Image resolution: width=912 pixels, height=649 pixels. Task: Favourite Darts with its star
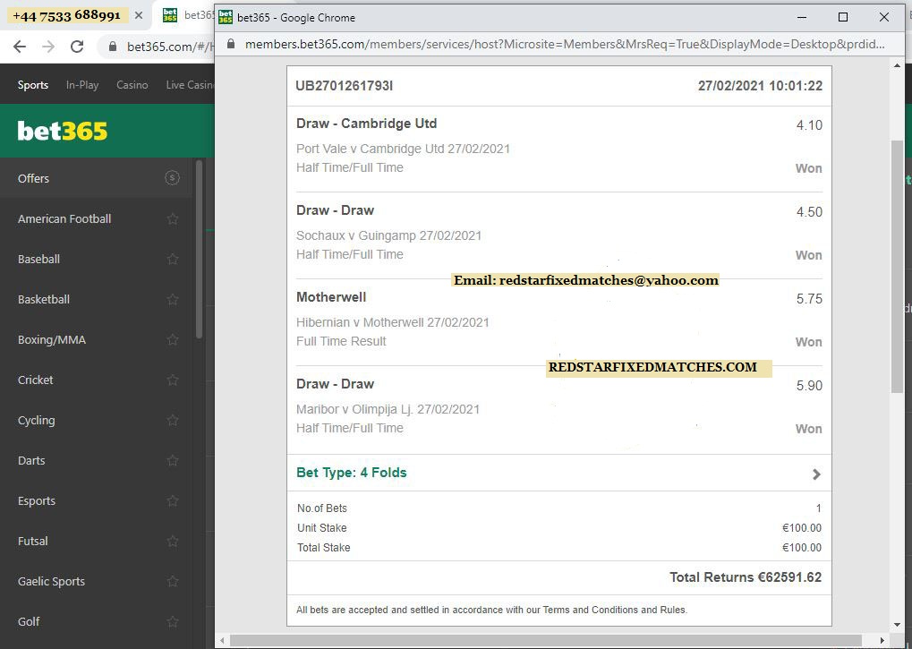click(x=173, y=460)
